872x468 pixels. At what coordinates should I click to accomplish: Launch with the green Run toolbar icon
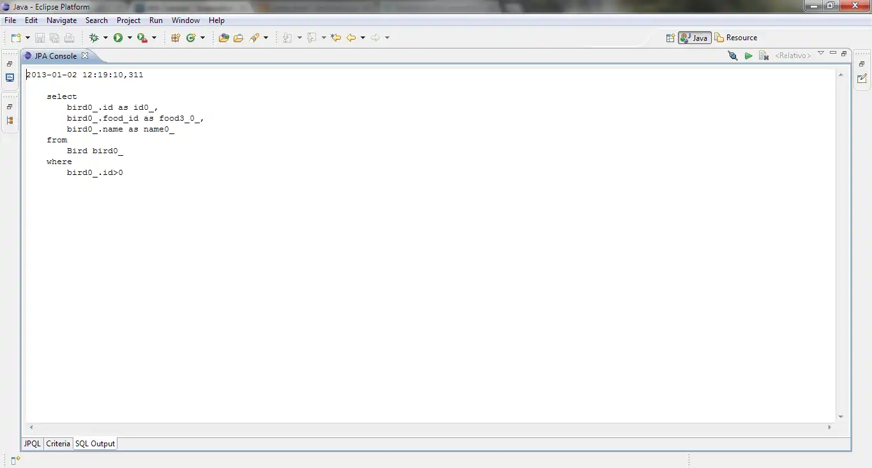[118, 38]
